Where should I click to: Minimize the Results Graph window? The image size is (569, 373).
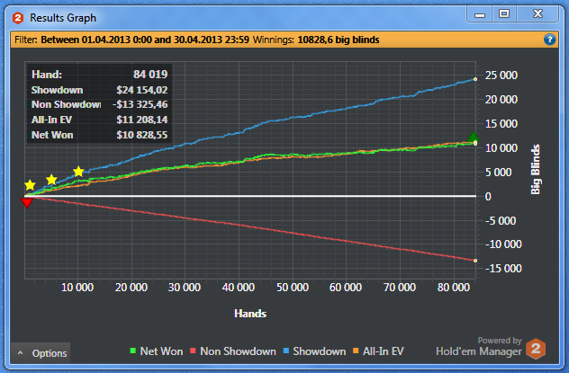(480, 15)
